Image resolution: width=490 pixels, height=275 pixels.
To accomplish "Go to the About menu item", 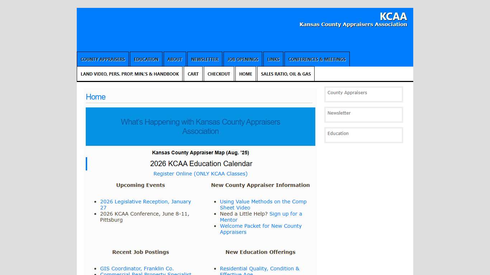I will click(x=175, y=59).
